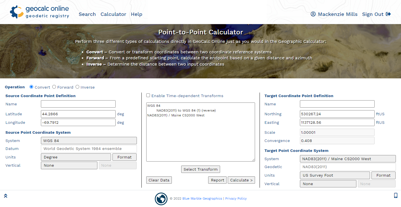The image size is (401, 207).
Task: Click the Scale field showing 1.00001
Action: tap(337, 132)
